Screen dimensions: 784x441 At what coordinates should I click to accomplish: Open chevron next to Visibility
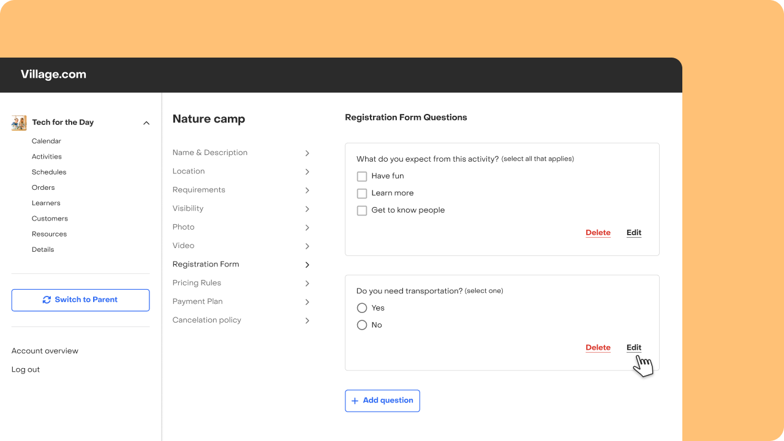307,209
